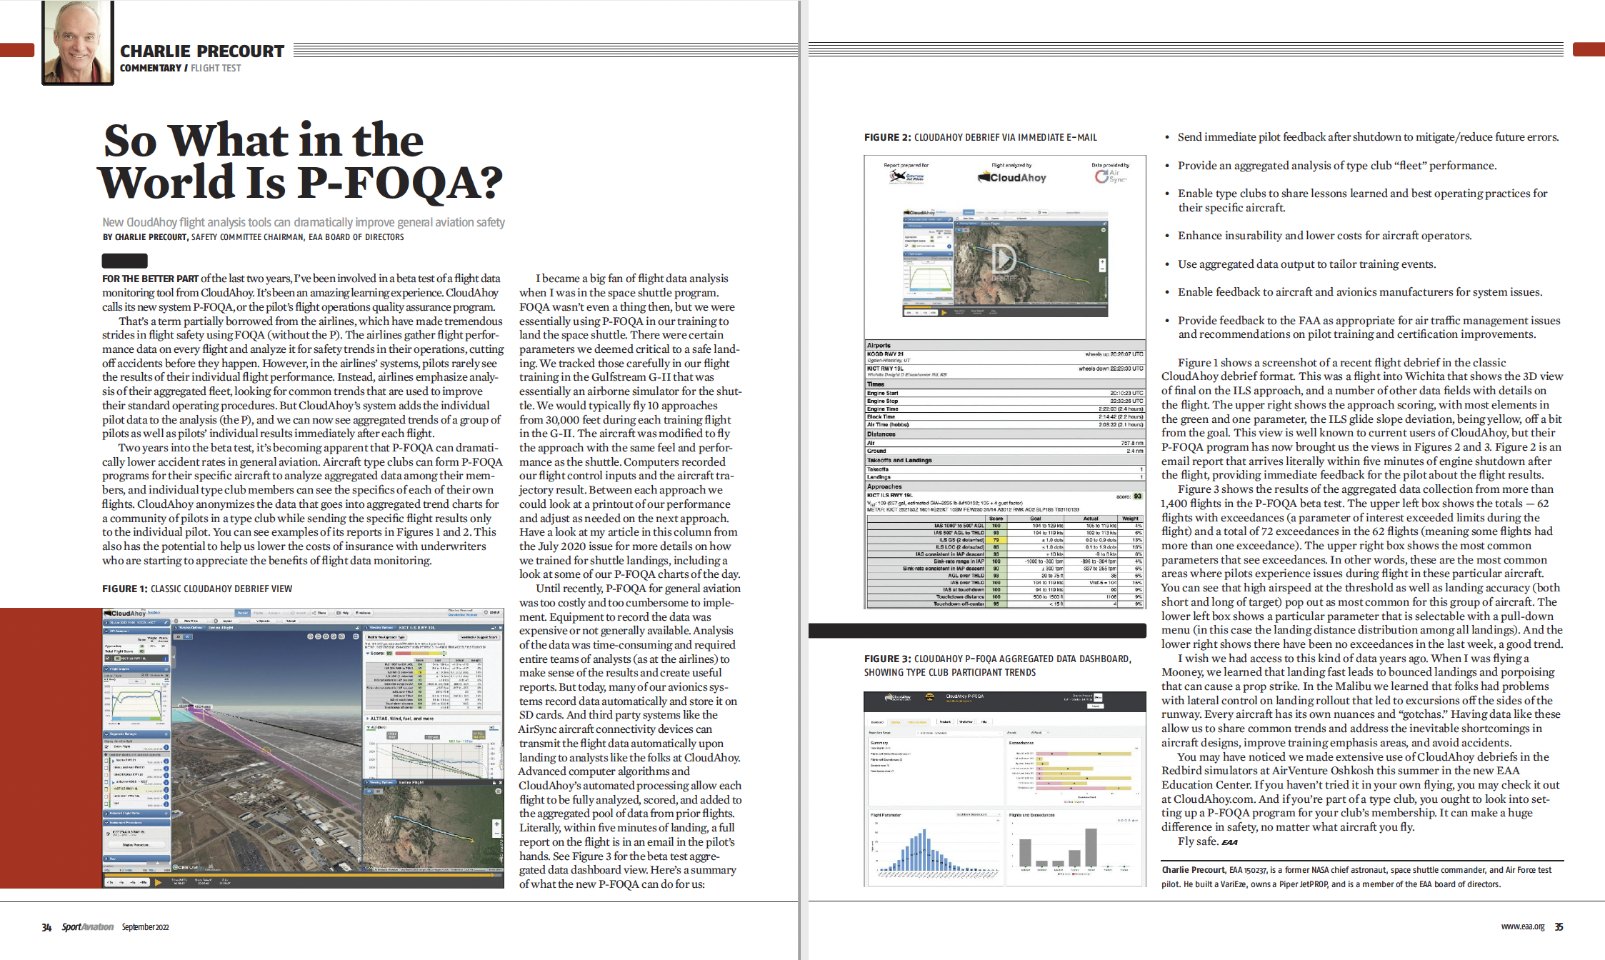Screen dimensions: 1605x960
Task: Collapse the Score section triangle in Figure 1
Action: 368,653
